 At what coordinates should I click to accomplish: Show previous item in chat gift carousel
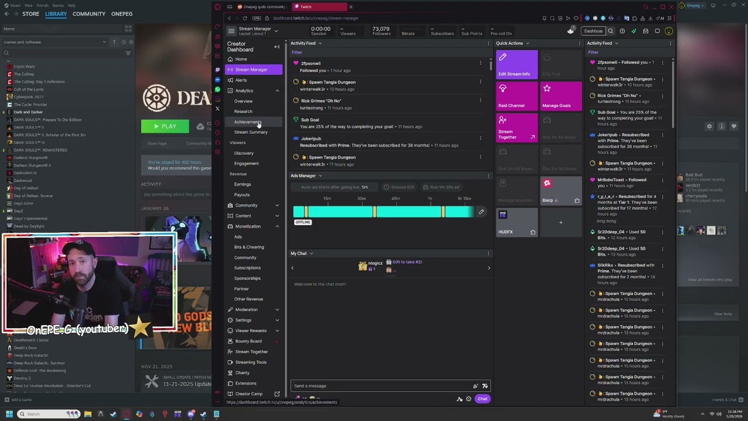click(x=293, y=268)
